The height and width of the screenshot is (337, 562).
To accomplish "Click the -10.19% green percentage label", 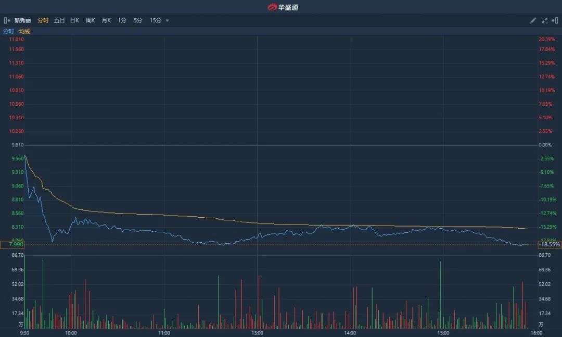I will point(547,199).
